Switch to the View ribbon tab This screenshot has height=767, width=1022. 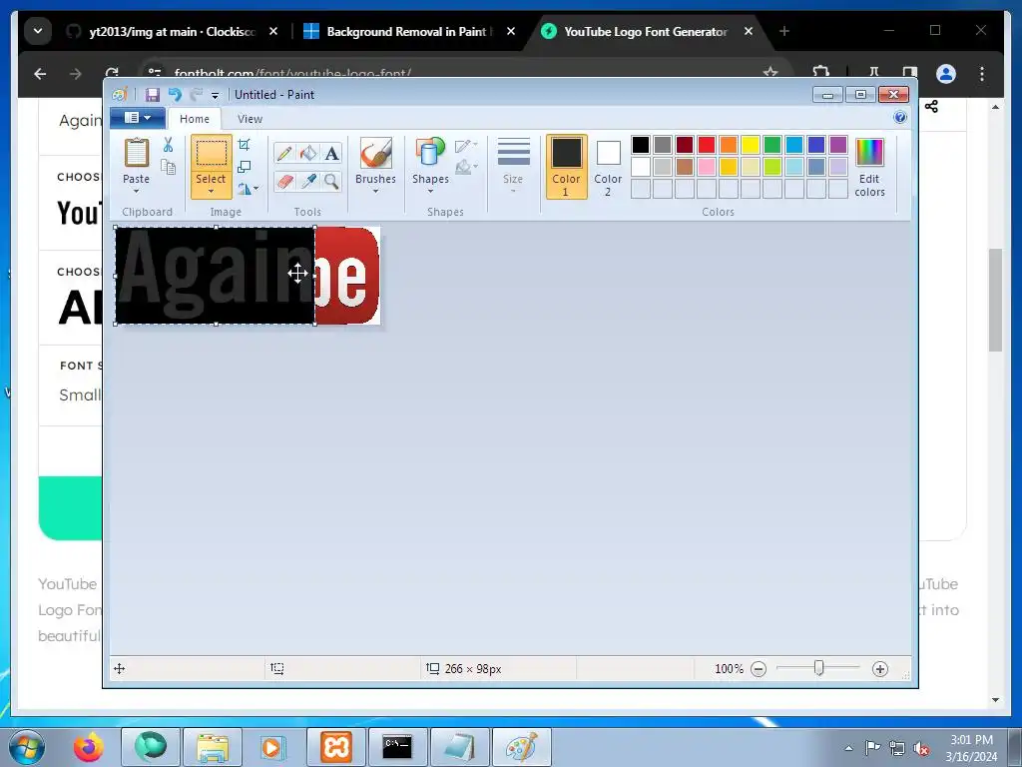click(250, 119)
